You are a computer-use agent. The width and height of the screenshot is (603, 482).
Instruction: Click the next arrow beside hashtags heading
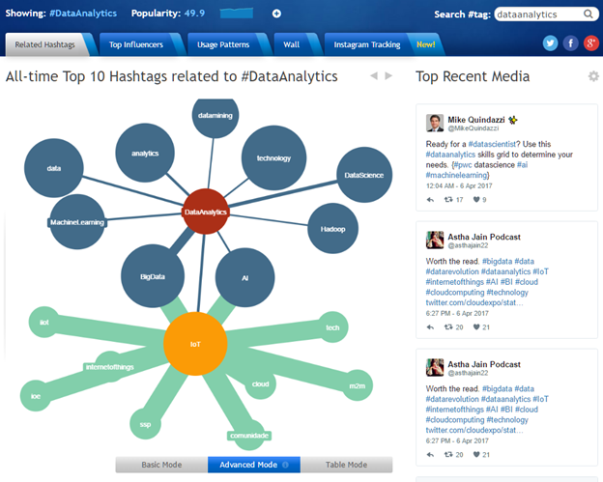click(389, 76)
